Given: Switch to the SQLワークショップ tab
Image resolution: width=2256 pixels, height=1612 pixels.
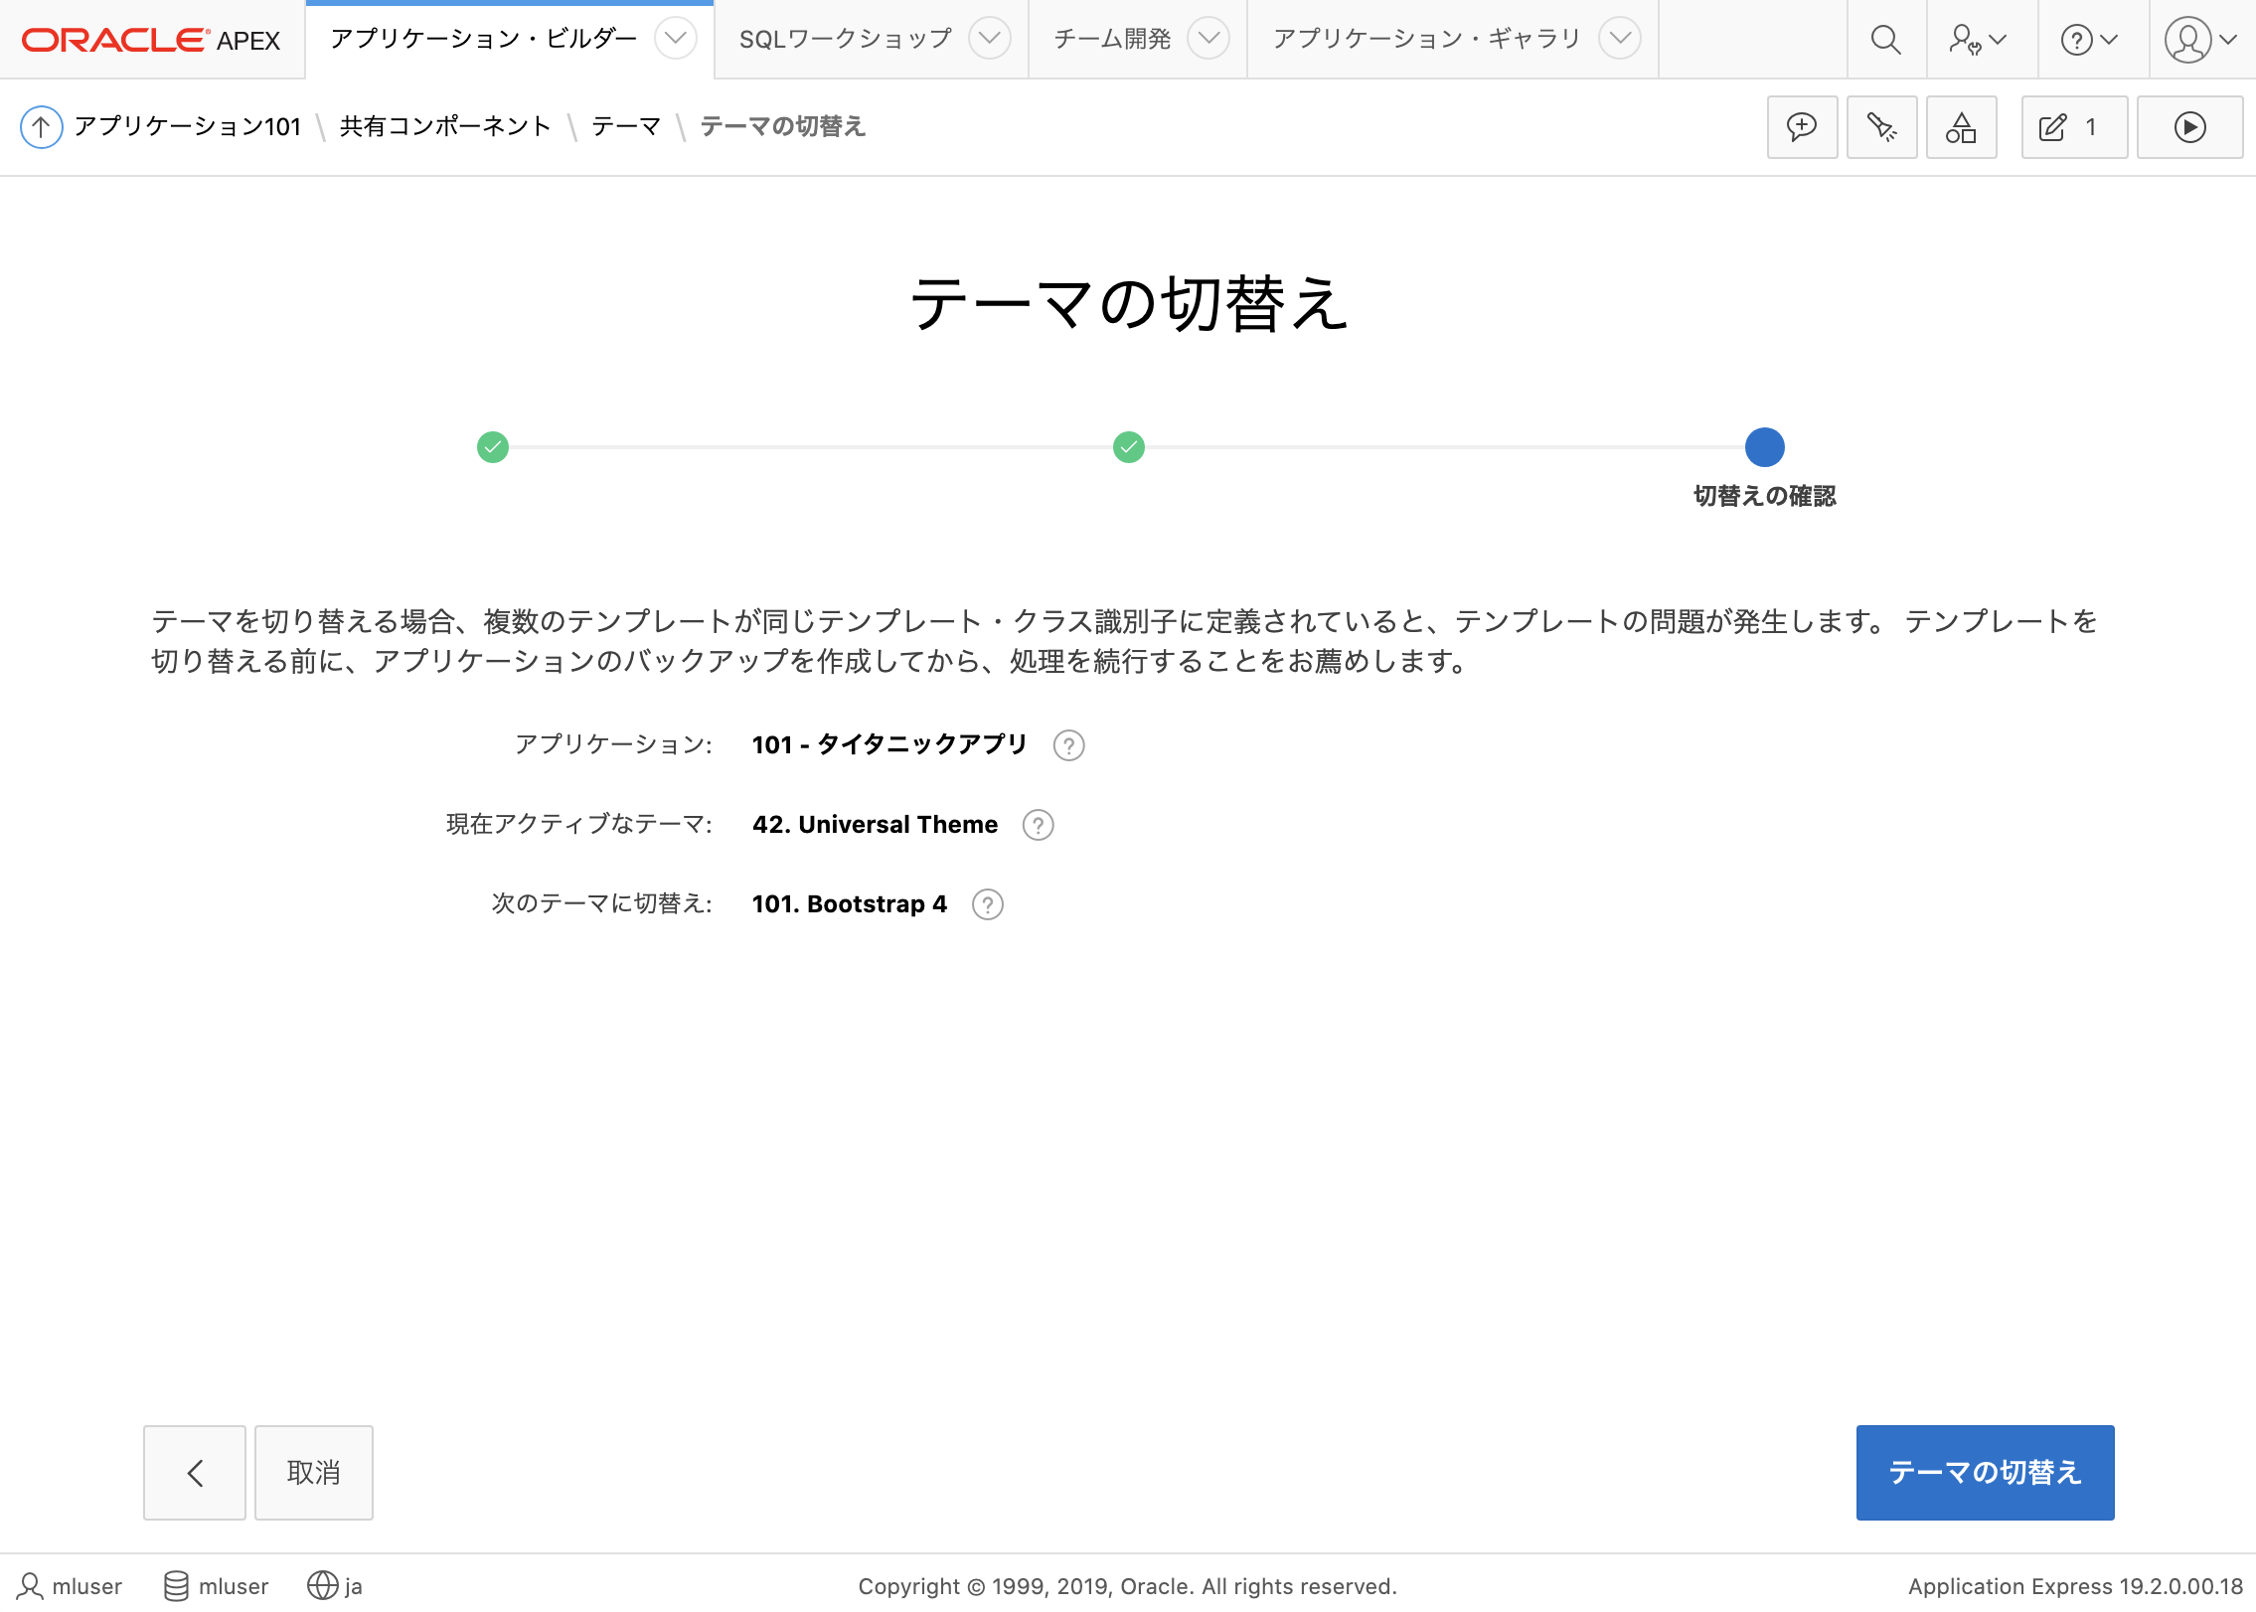Looking at the screenshot, I should [x=844, y=40].
